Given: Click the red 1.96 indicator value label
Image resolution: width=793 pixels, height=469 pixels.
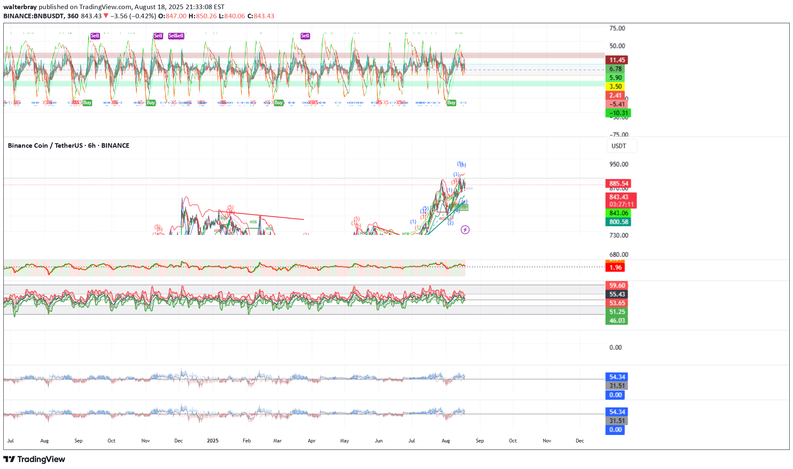Looking at the screenshot, I should (615, 267).
